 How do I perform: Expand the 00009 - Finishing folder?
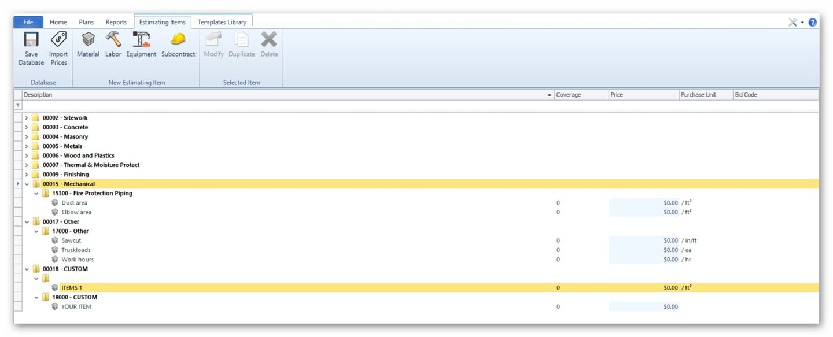pyautogui.click(x=26, y=175)
